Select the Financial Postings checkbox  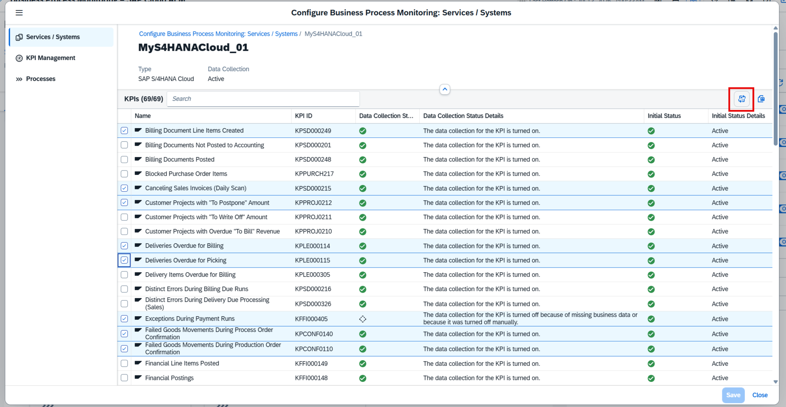[124, 378]
